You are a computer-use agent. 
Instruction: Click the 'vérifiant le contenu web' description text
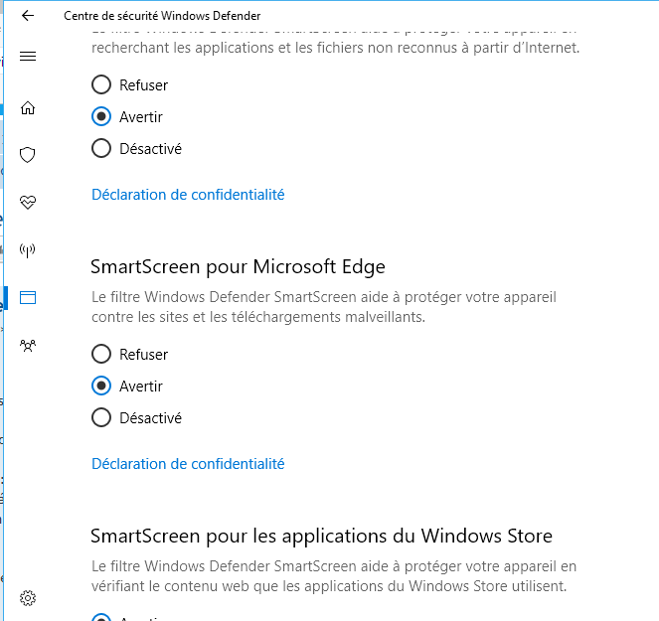(x=329, y=585)
